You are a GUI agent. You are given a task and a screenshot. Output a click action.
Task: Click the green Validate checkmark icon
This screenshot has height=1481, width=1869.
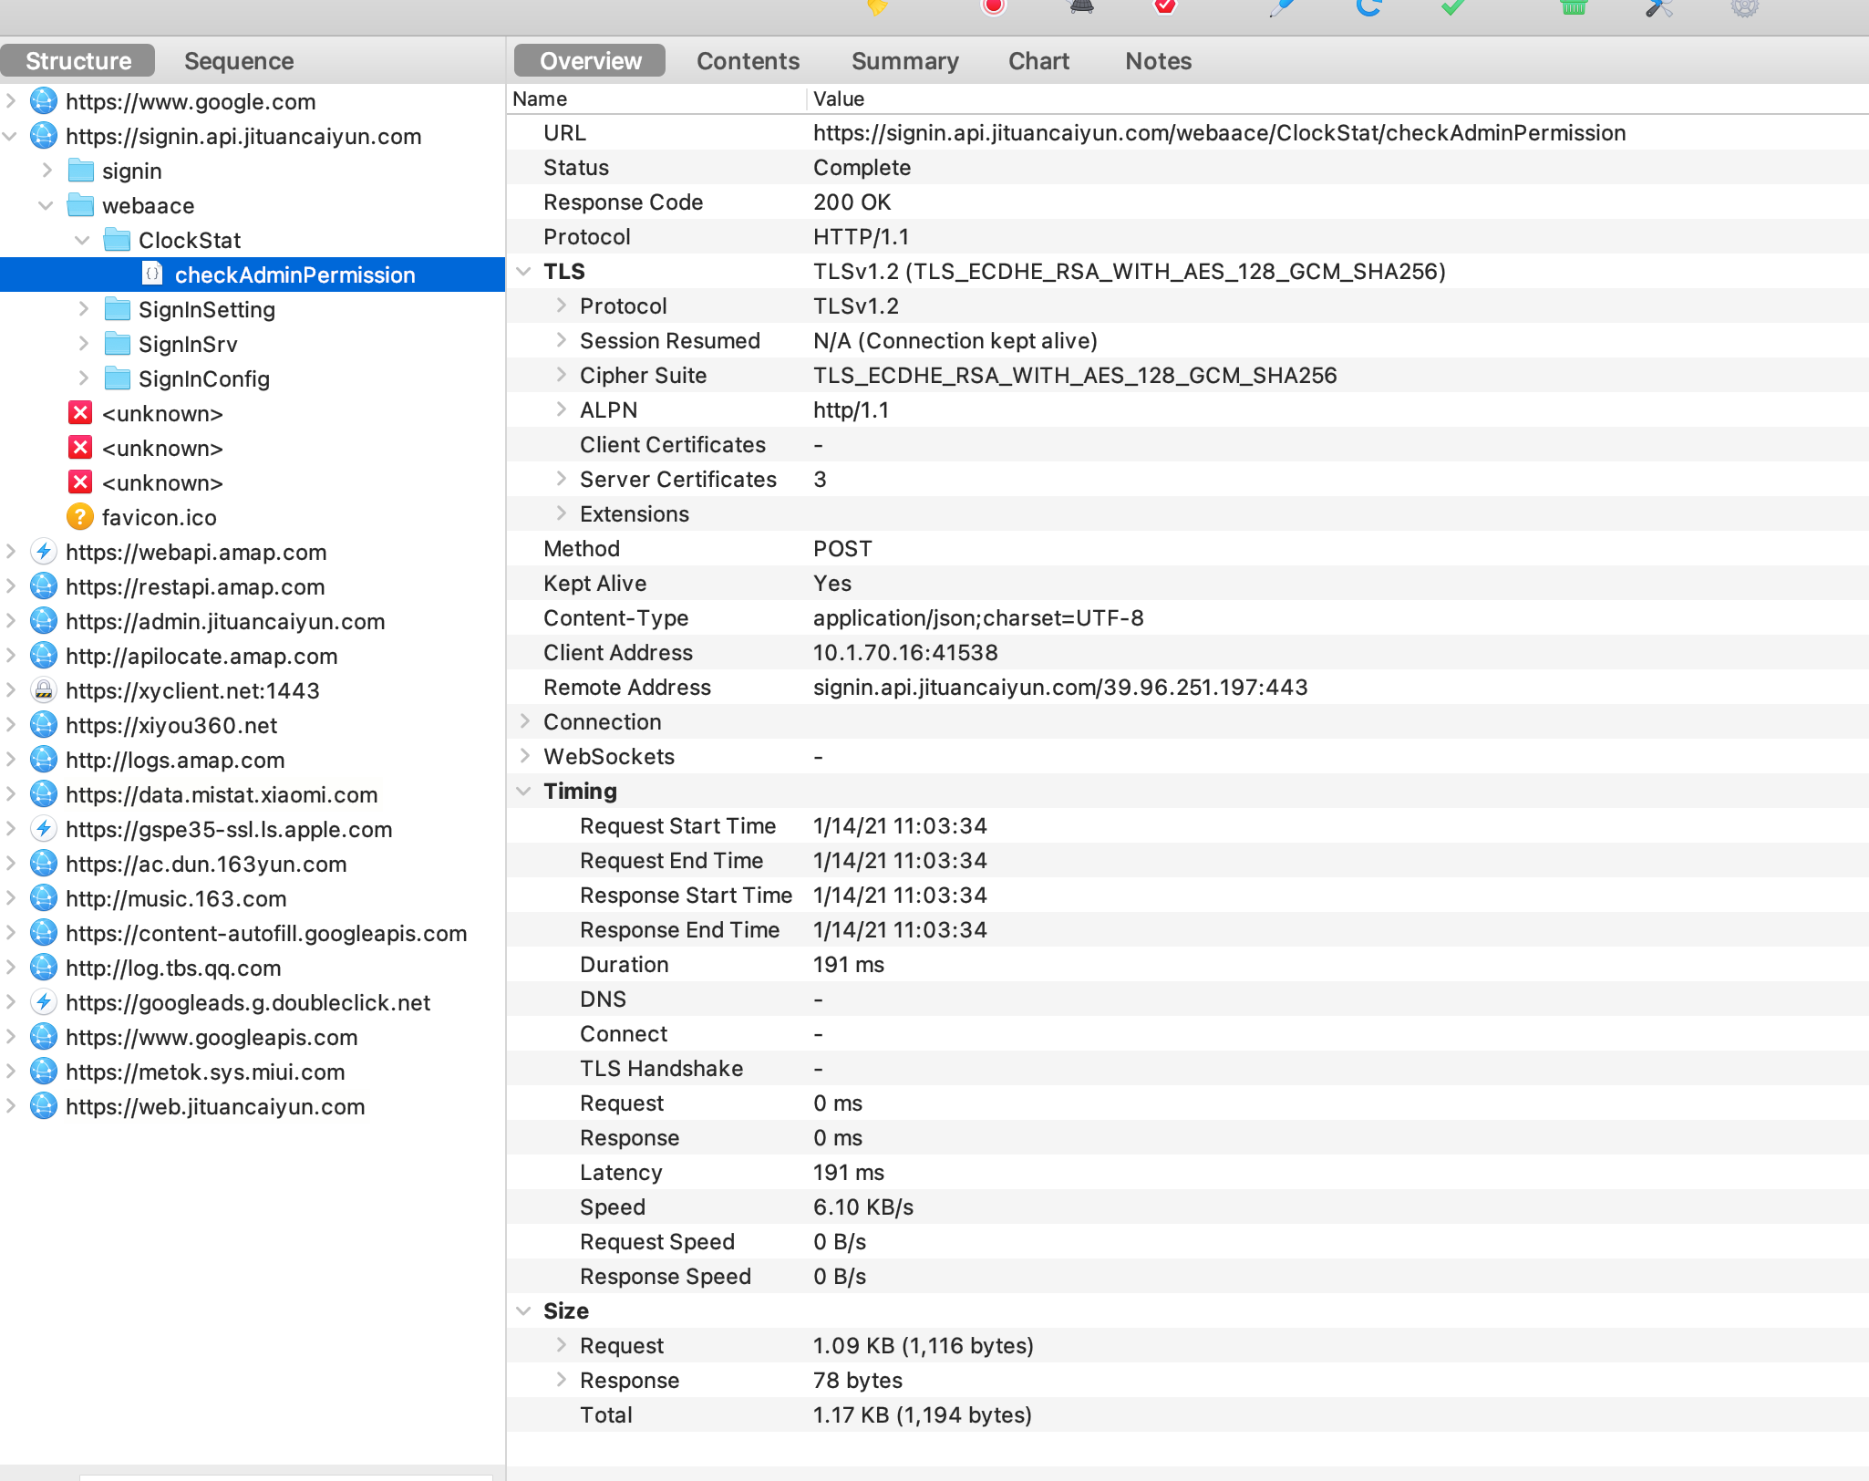click(1453, 7)
